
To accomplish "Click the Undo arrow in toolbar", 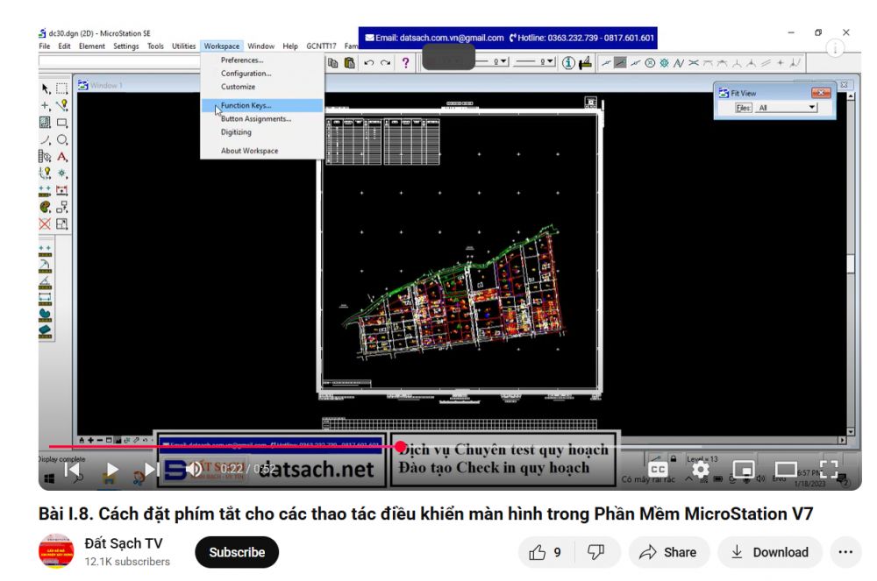I will pos(369,63).
